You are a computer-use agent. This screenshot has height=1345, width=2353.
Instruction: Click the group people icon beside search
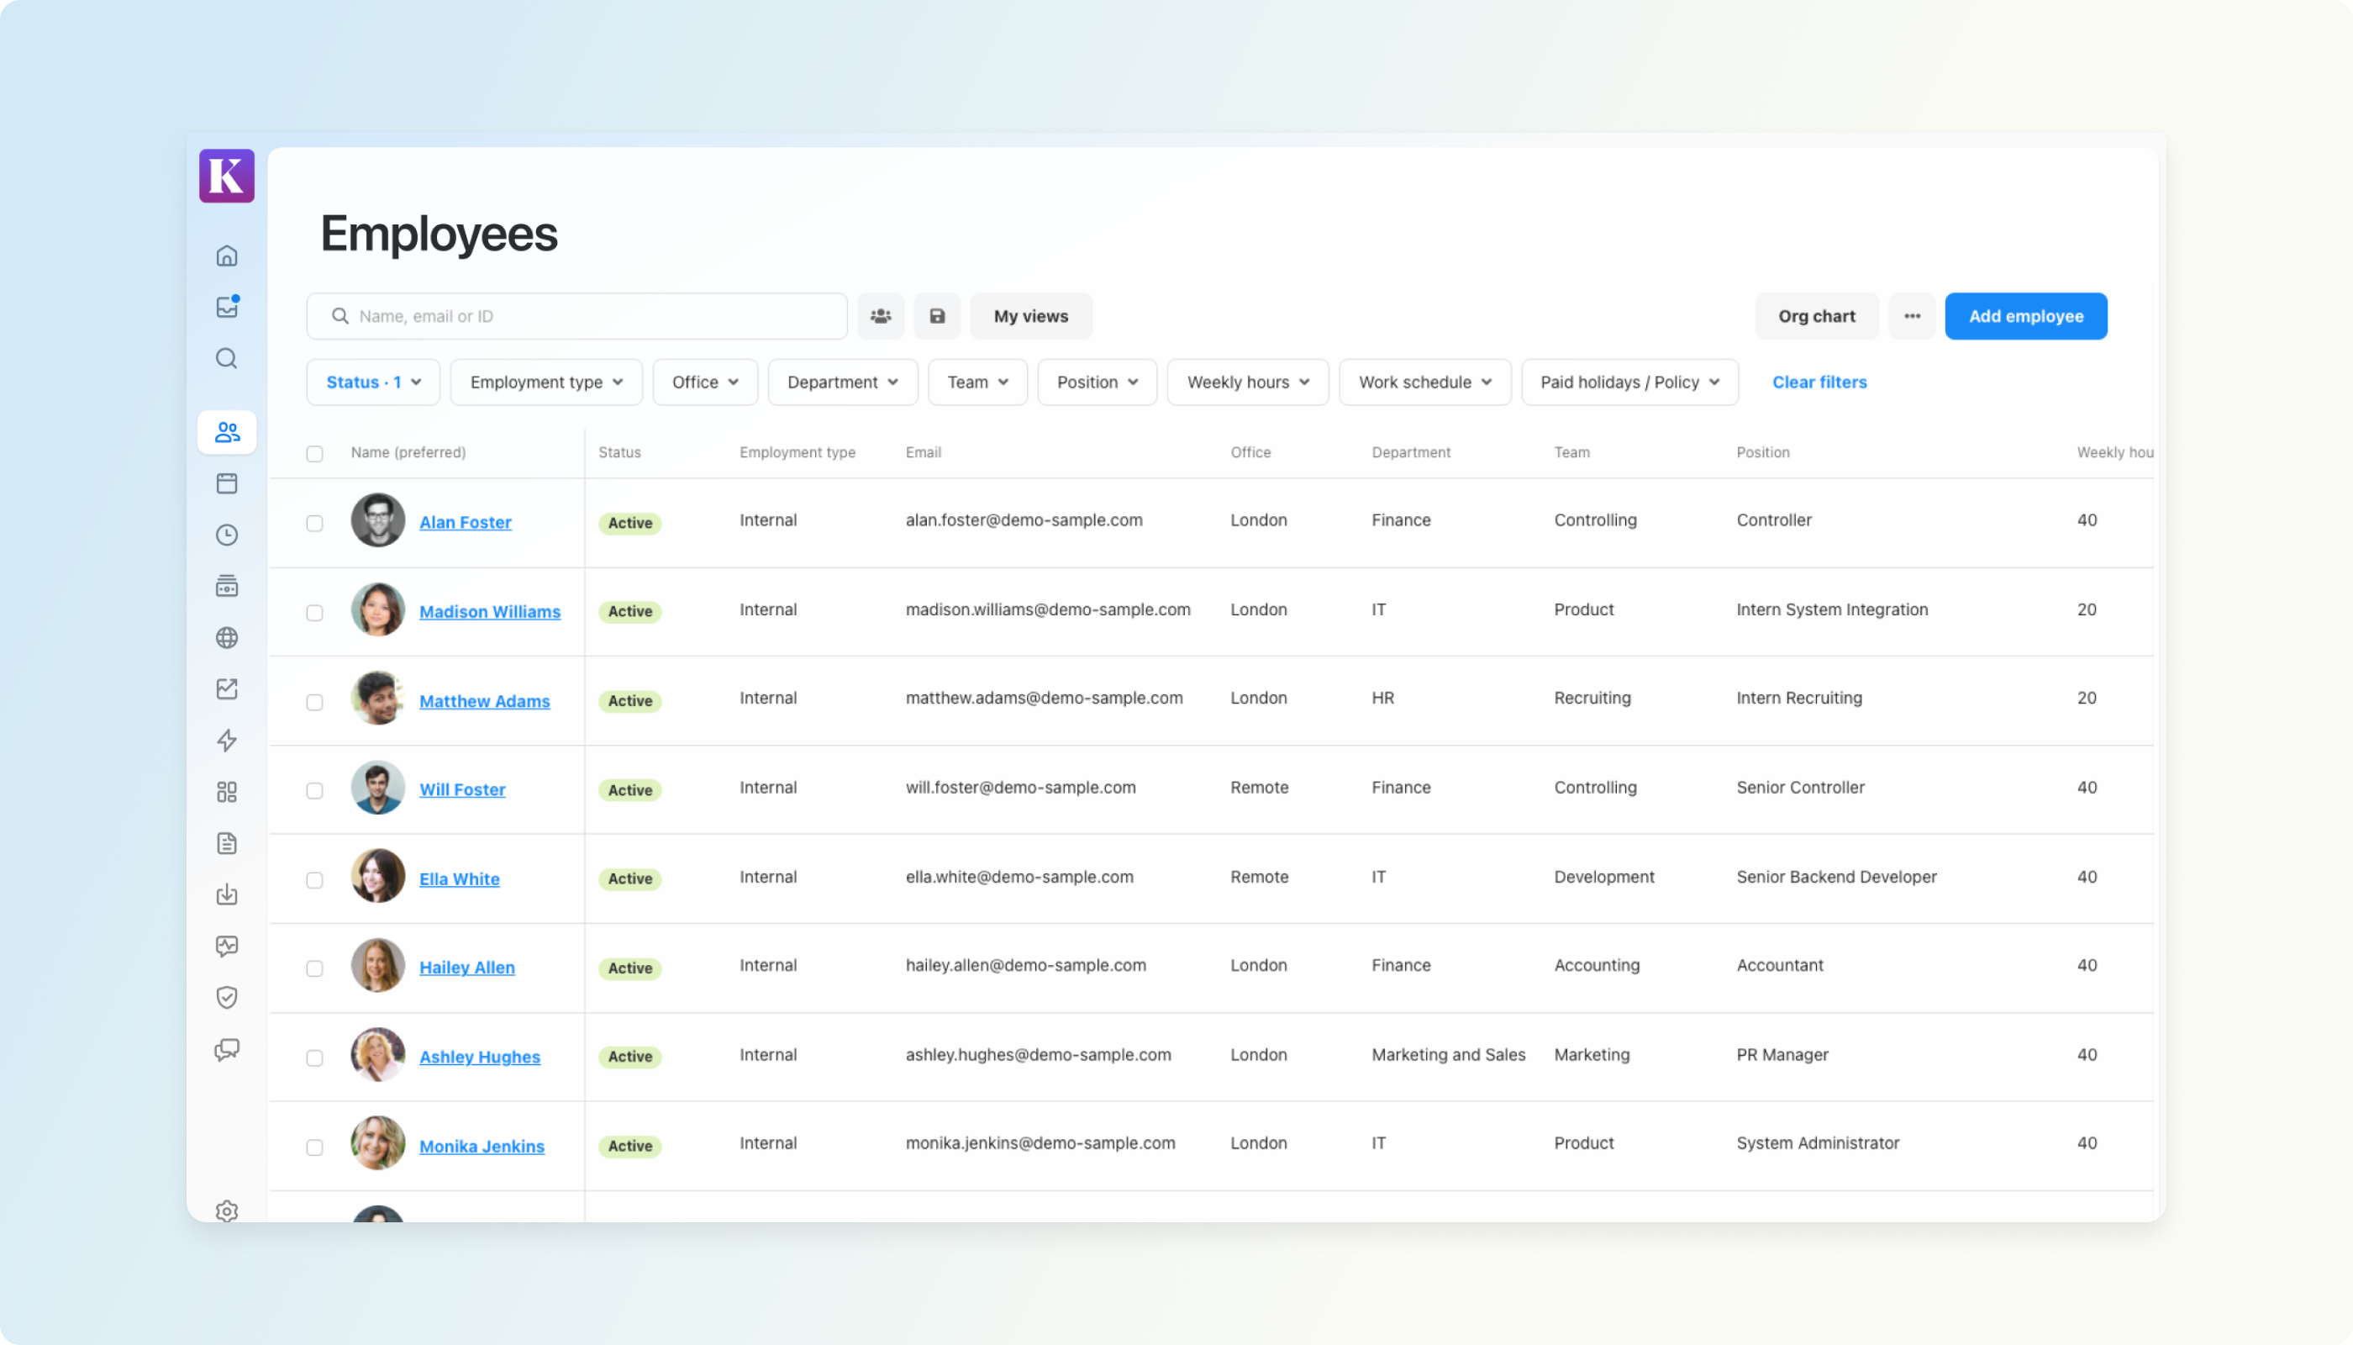pos(880,316)
